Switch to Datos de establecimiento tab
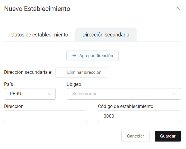Viewport: 186px width, 149px height. pyautogui.click(x=40, y=35)
